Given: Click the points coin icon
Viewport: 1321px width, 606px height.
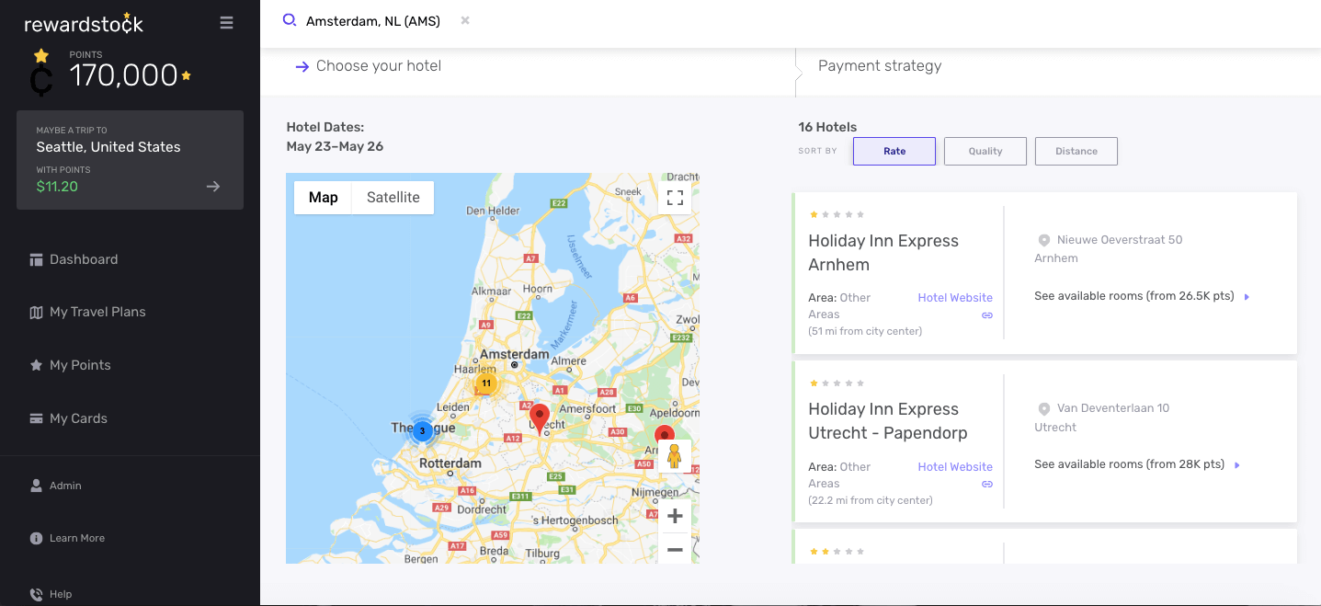Looking at the screenshot, I should (x=40, y=74).
